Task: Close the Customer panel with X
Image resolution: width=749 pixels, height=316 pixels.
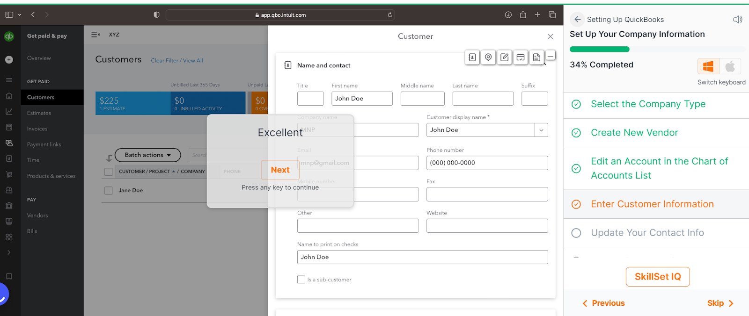Action: tap(551, 36)
